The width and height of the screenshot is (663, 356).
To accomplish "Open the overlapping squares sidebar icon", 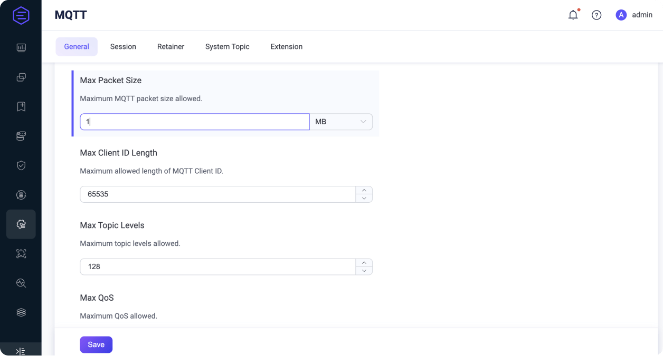I will [21, 77].
